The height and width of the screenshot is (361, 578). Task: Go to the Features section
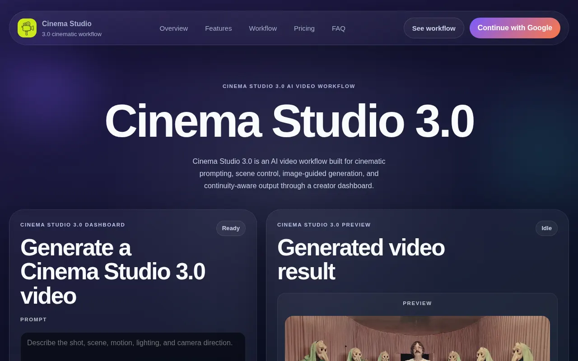[219, 28]
